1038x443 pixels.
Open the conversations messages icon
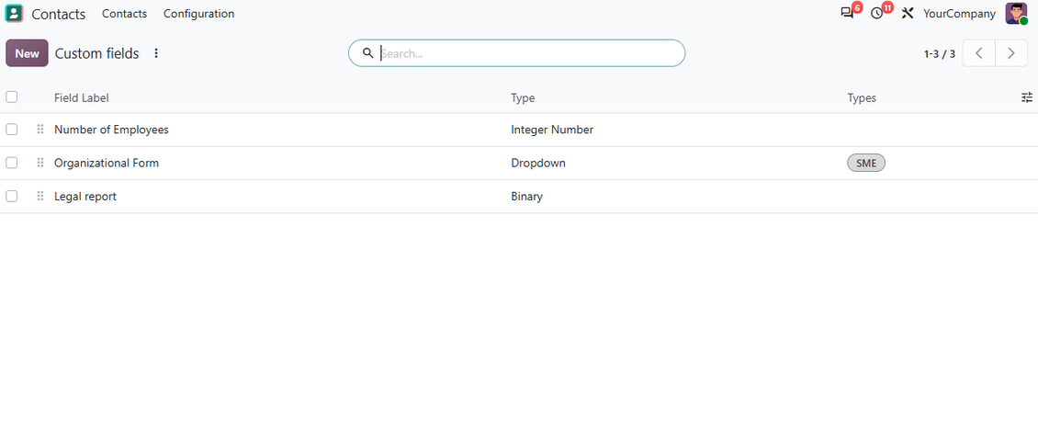tap(847, 13)
